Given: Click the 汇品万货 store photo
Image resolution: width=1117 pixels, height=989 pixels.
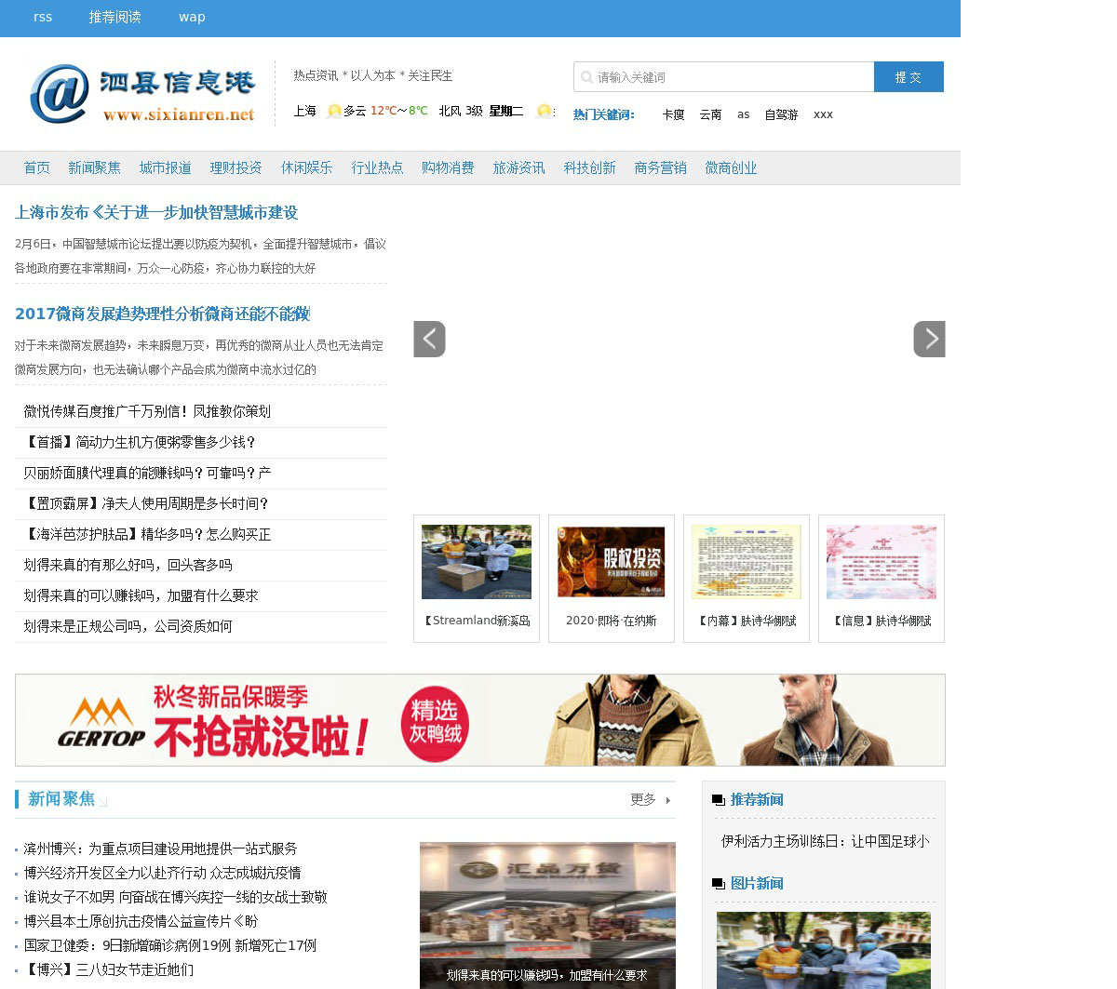Looking at the screenshot, I should point(547,915).
